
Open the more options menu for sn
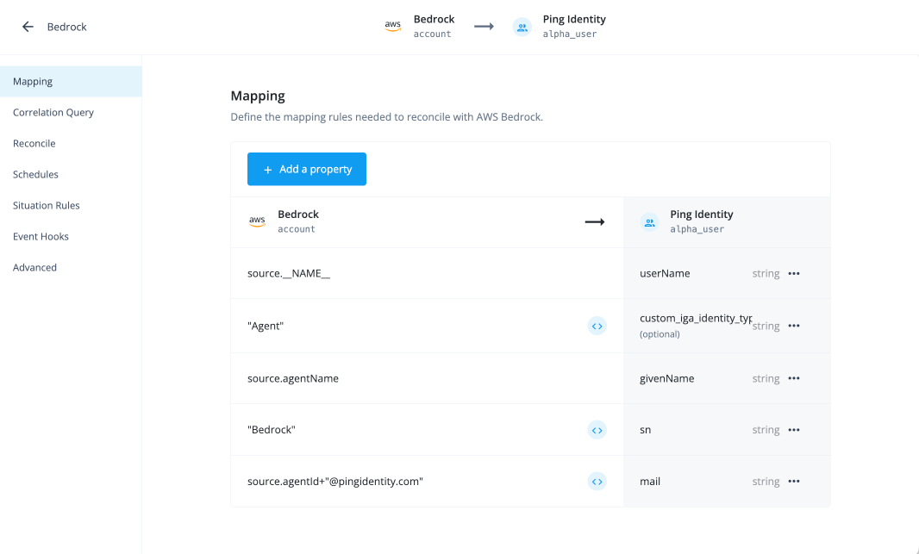(794, 430)
